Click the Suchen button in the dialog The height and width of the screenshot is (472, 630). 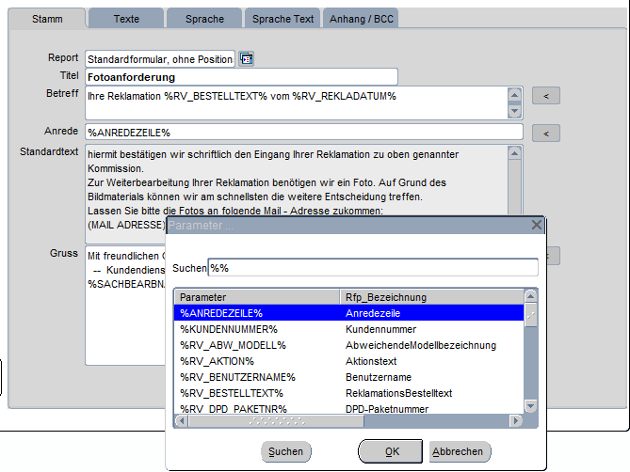point(285,451)
